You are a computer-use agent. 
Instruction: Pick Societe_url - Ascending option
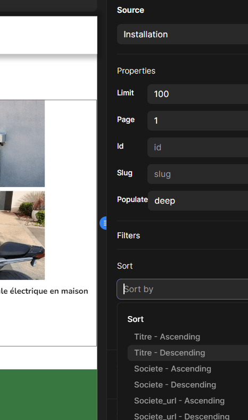click(x=179, y=401)
